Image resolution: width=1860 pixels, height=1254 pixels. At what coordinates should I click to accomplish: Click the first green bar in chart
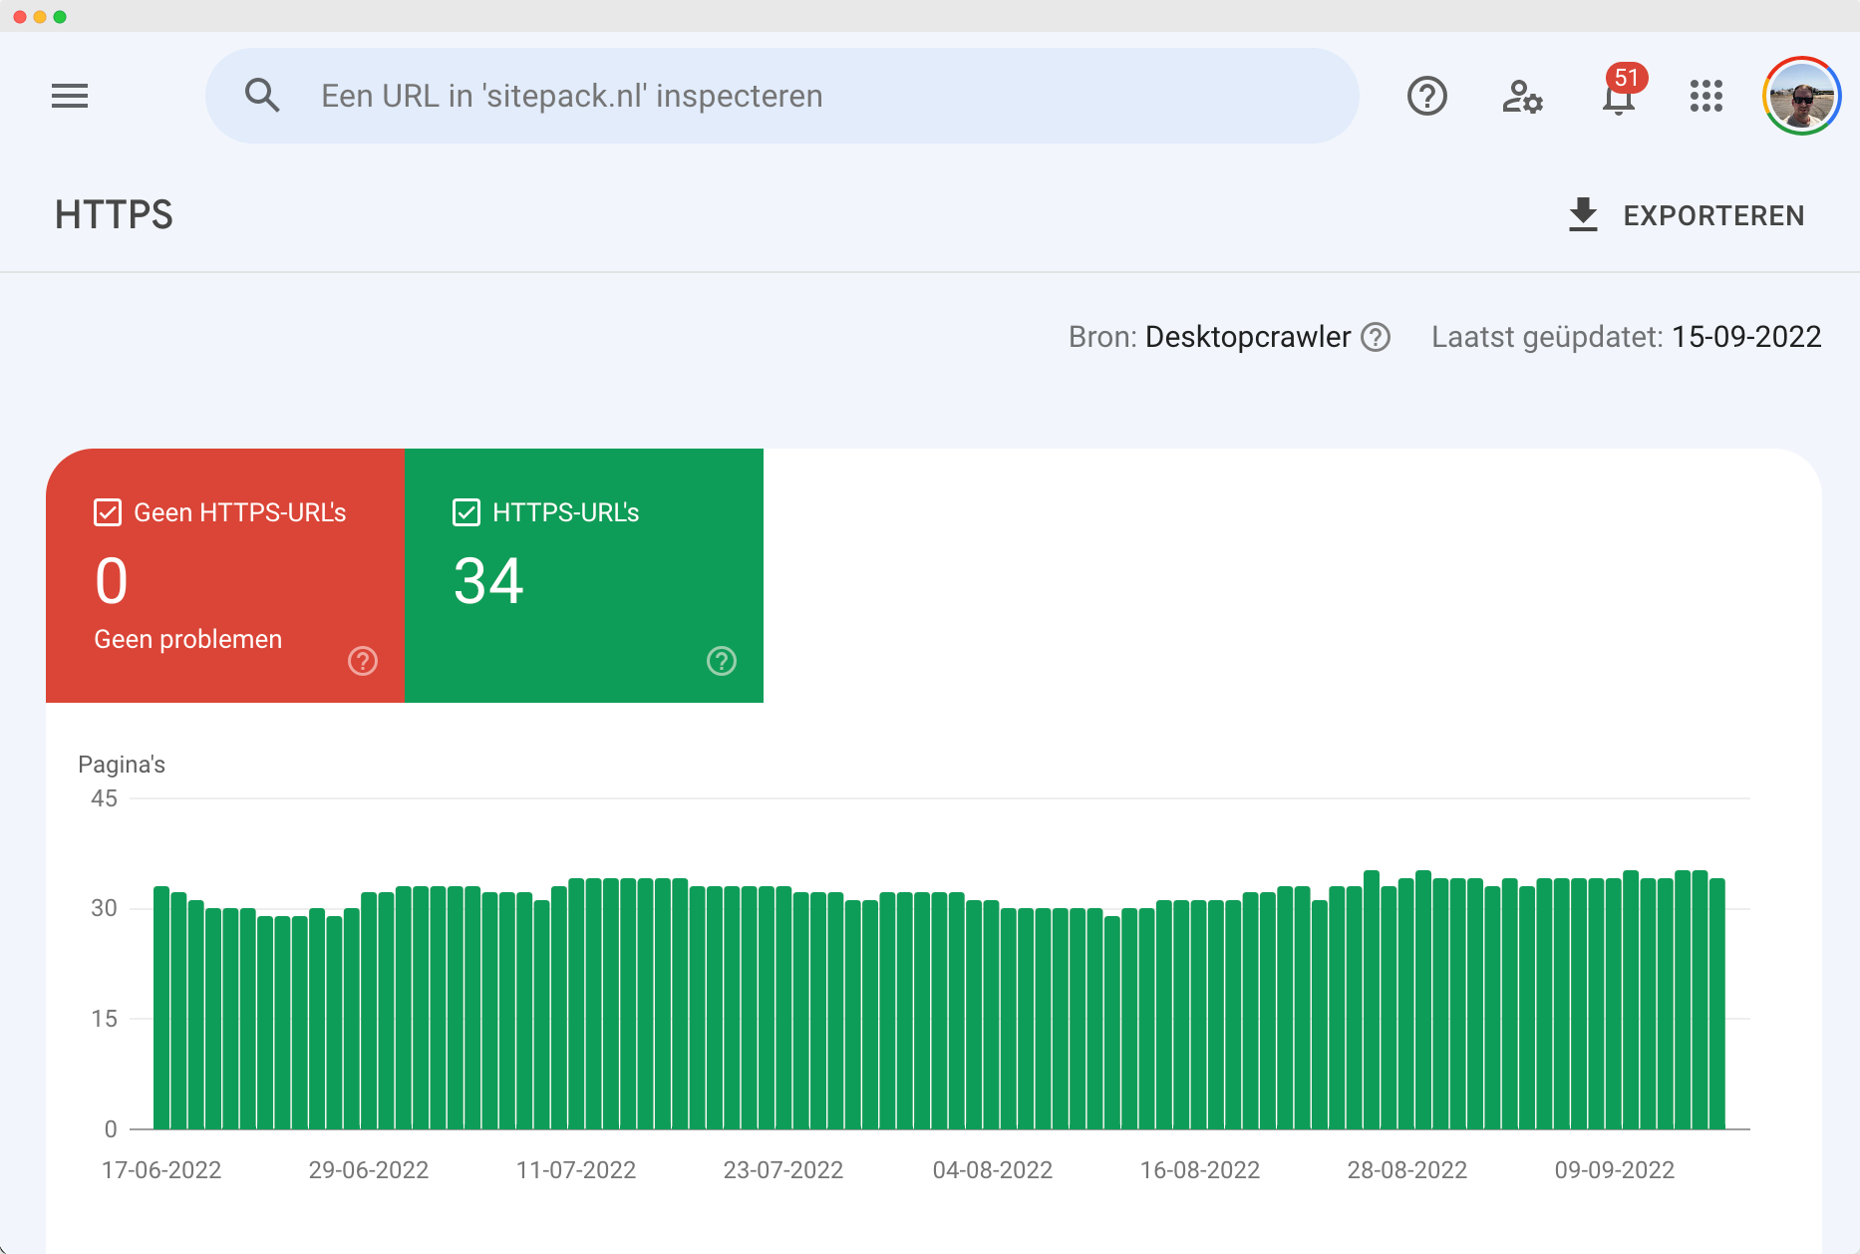161,1008
